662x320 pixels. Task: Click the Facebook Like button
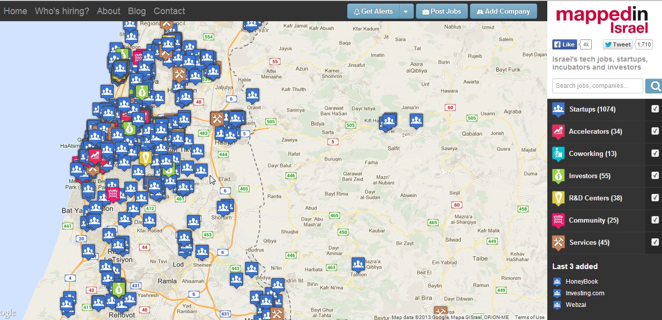pos(564,44)
